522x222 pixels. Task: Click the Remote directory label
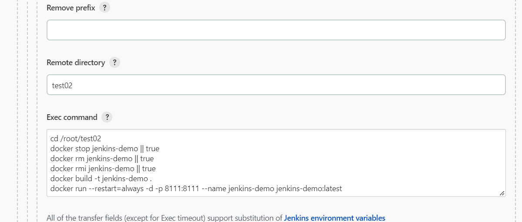[76, 63]
